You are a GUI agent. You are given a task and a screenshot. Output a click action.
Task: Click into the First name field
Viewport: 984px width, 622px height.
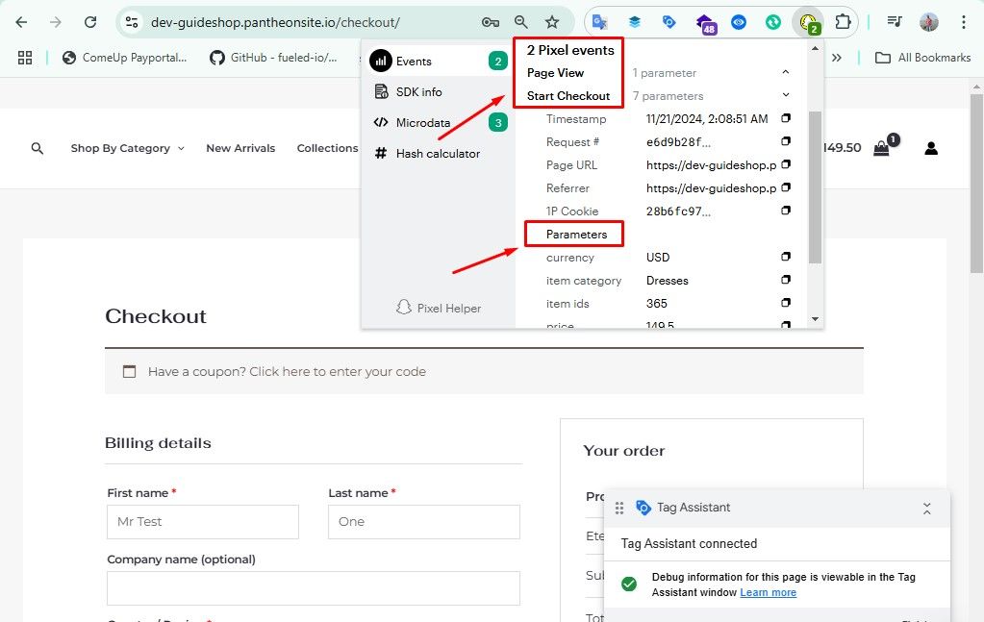(203, 522)
